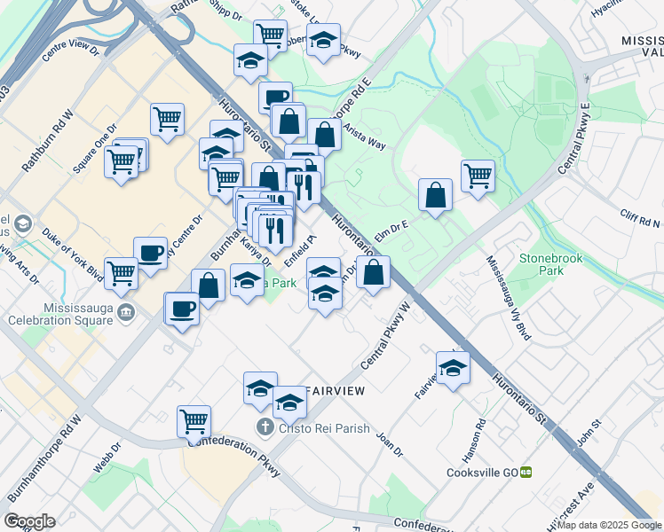Screen dimensions: 664x532
Task: Click the John St street label
Action: tap(589, 433)
